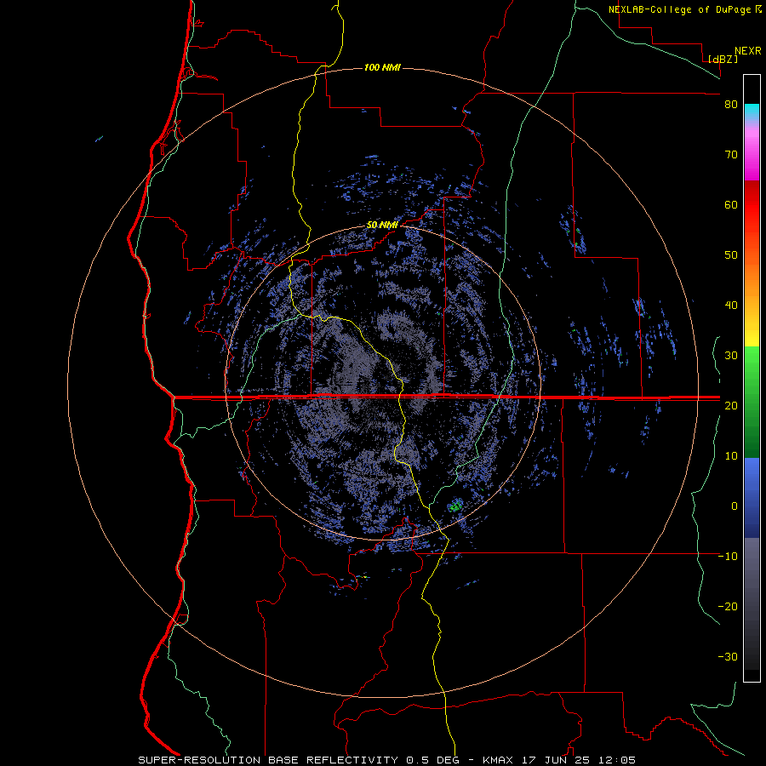Pick the blue section of the reflectivity color bar
The image size is (766, 766).
pos(752,498)
